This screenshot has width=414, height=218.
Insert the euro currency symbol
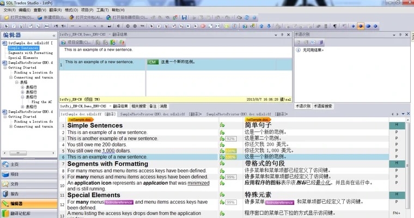[118, 26]
